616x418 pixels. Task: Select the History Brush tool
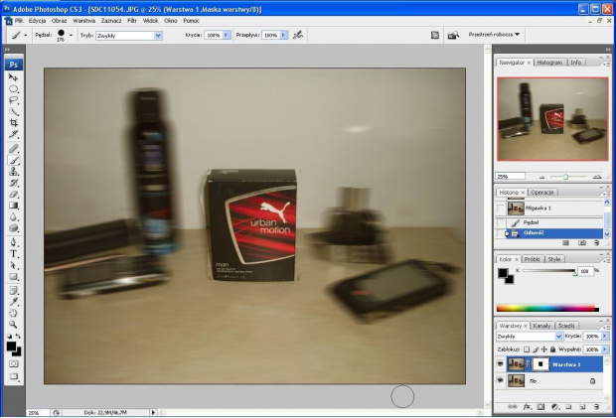[13, 183]
